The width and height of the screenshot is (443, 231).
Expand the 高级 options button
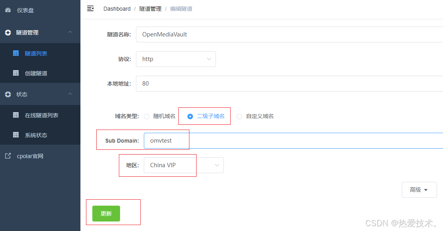click(419, 190)
